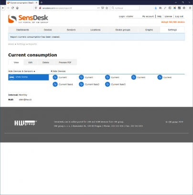Click the SensDesk logo
This screenshot has width=193, height=195.
pos(28,19)
